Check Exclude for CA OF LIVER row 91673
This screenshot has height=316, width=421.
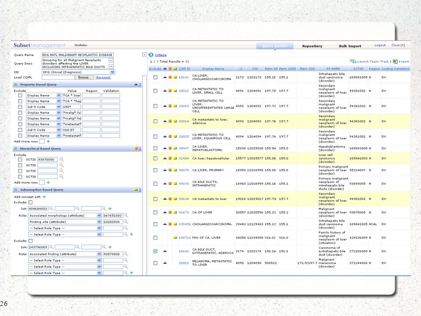(155, 212)
